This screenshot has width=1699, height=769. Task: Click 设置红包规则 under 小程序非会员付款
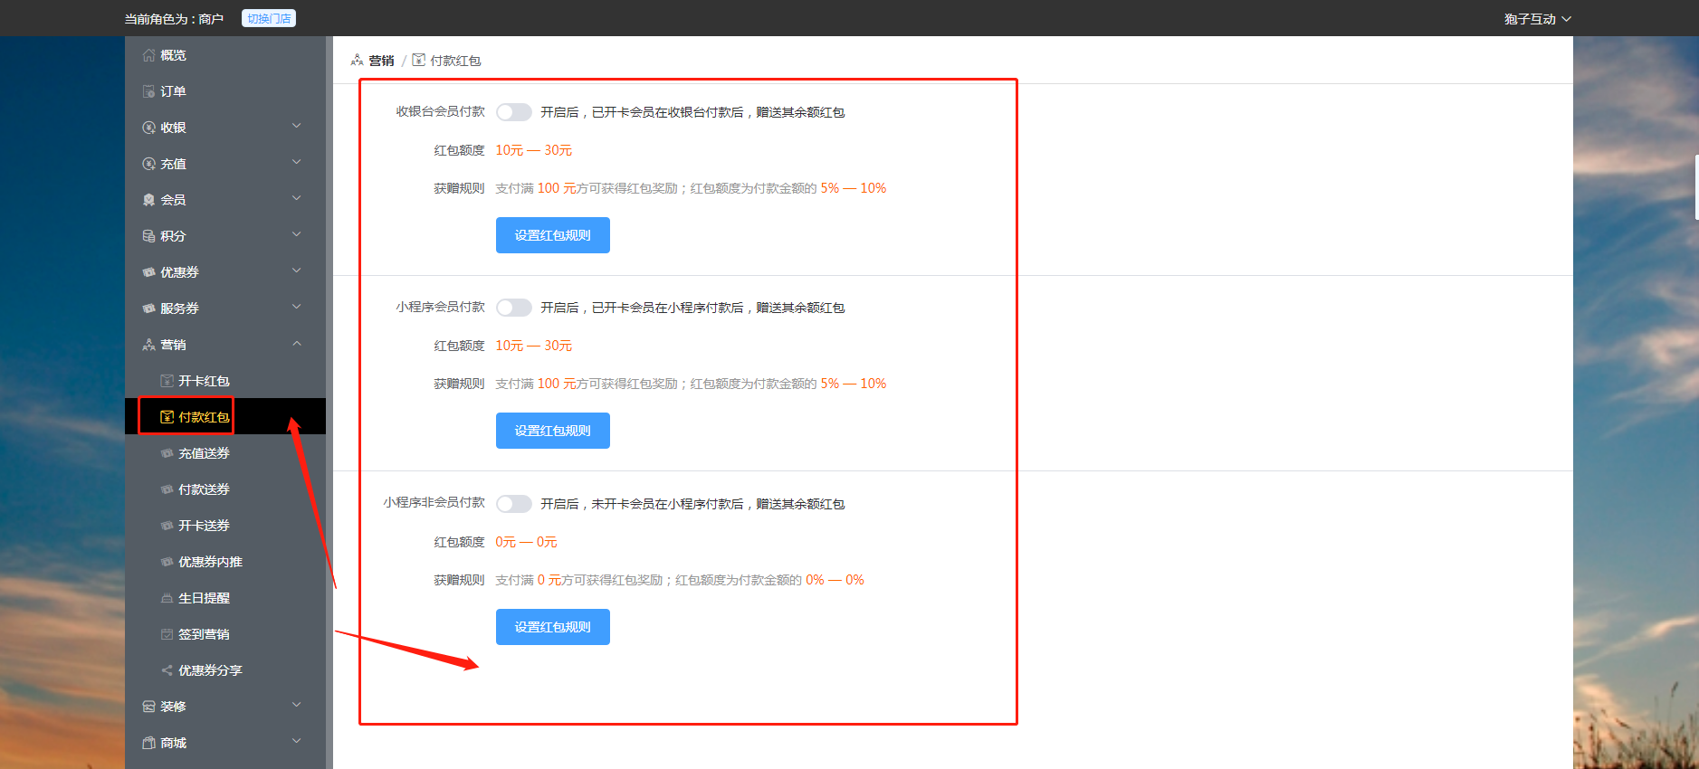pyautogui.click(x=553, y=627)
